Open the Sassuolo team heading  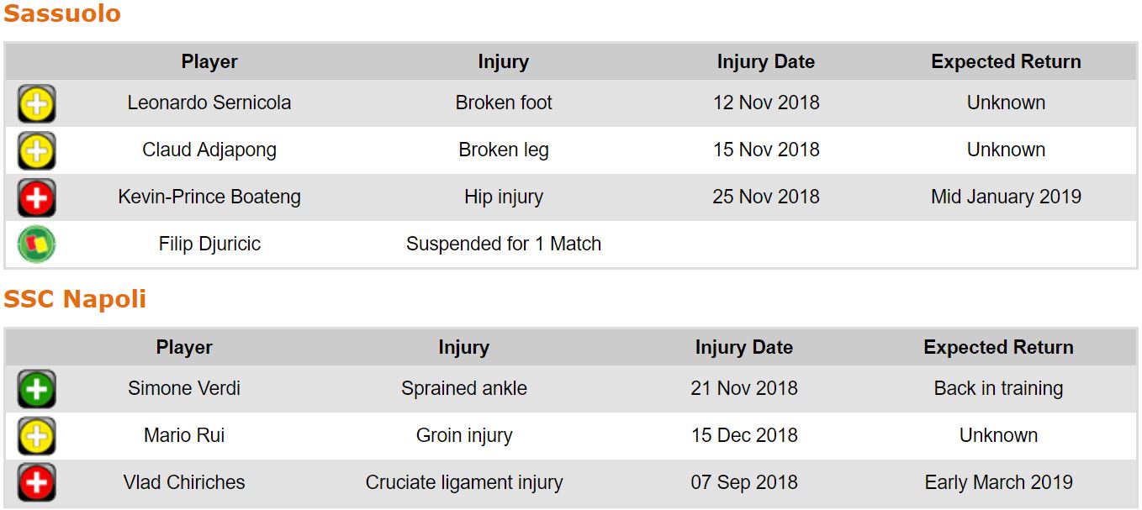[62, 14]
